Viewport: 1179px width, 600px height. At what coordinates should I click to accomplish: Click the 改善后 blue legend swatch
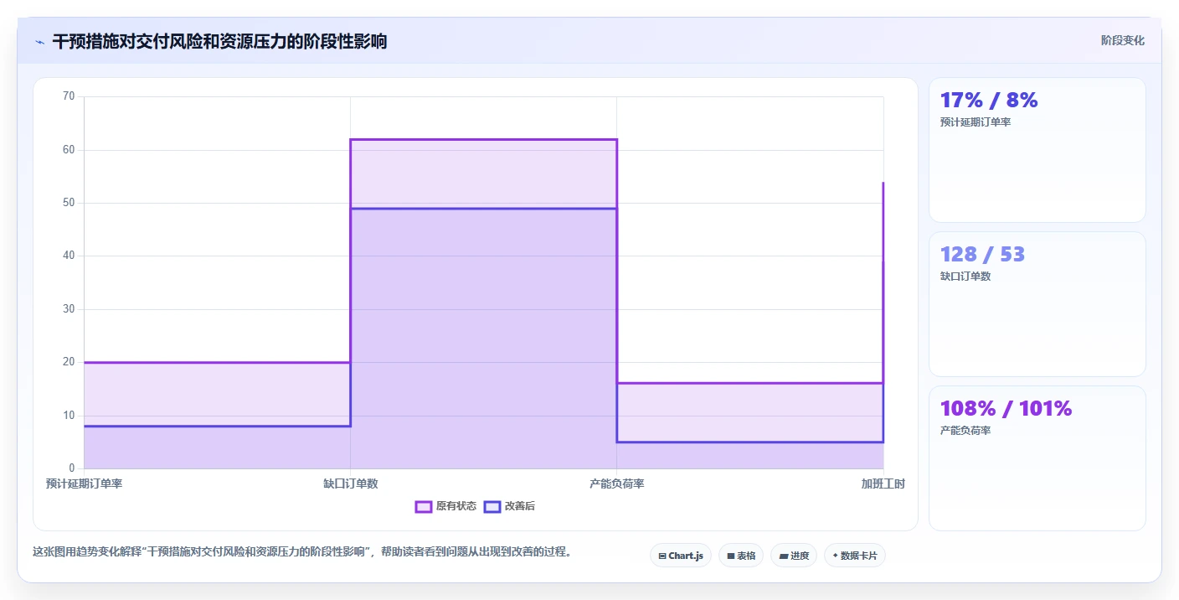pos(492,506)
